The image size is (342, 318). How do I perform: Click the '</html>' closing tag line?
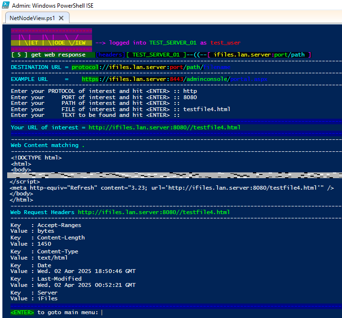22,200
